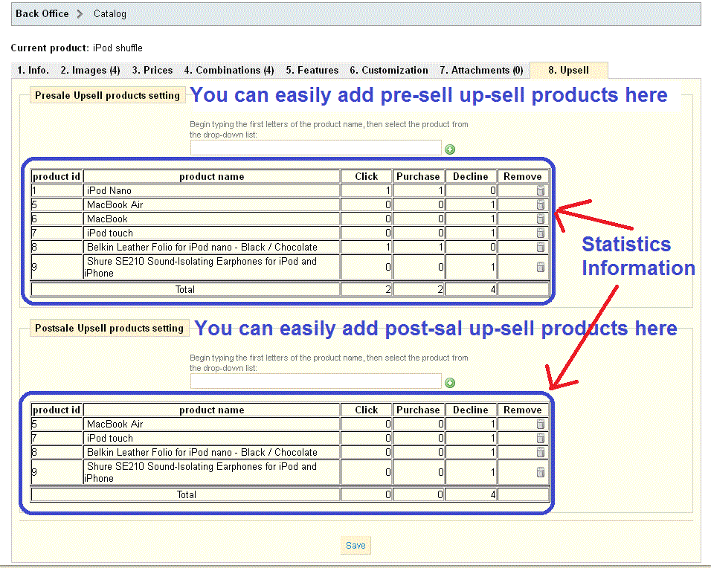
Task: Remove MacBook Air from postsale upsell list
Action: click(x=541, y=424)
